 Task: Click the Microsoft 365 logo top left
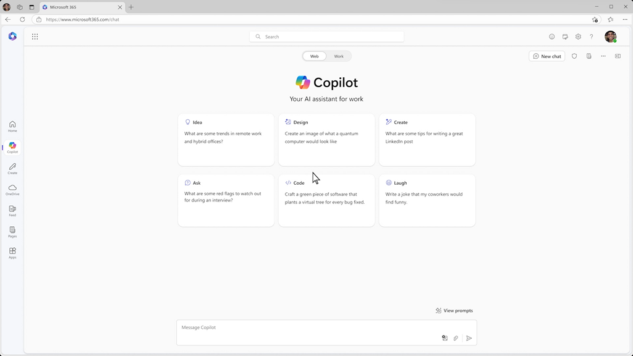(12, 36)
